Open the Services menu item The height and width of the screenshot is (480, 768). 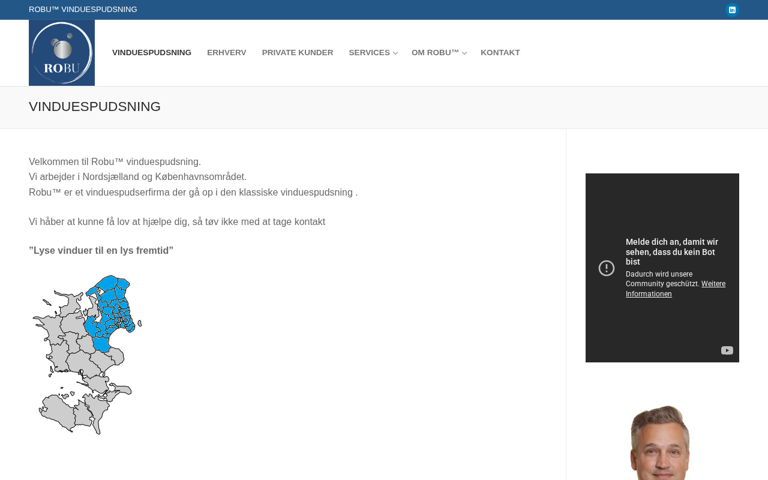point(370,53)
